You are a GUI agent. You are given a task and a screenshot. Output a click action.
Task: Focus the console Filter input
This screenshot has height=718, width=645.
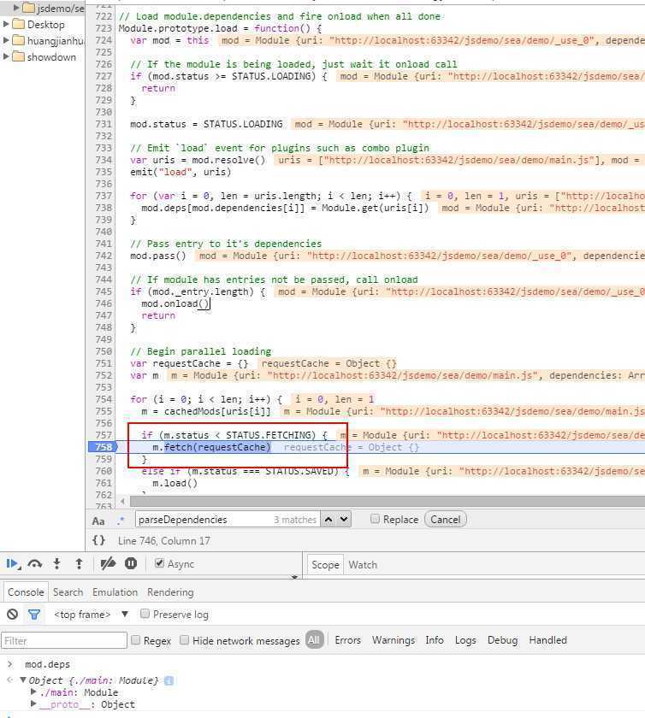pyautogui.click(x=64, y=640)
